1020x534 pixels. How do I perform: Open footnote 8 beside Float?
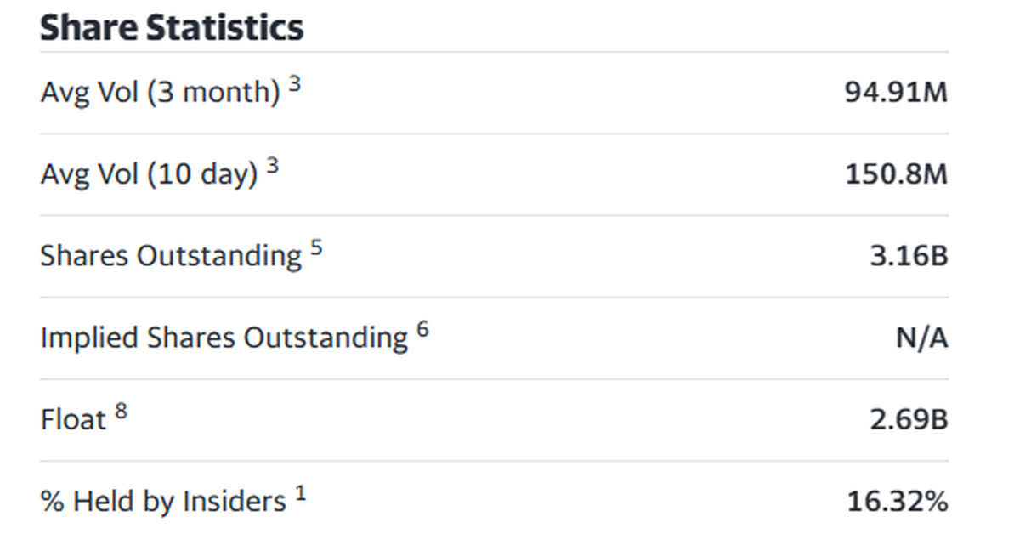coord(121,412)
